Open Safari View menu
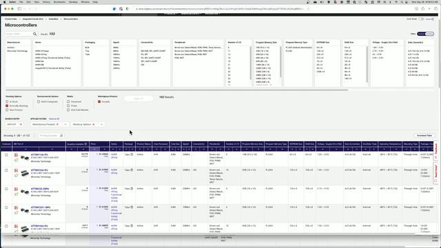 click(x=37, y=2)
